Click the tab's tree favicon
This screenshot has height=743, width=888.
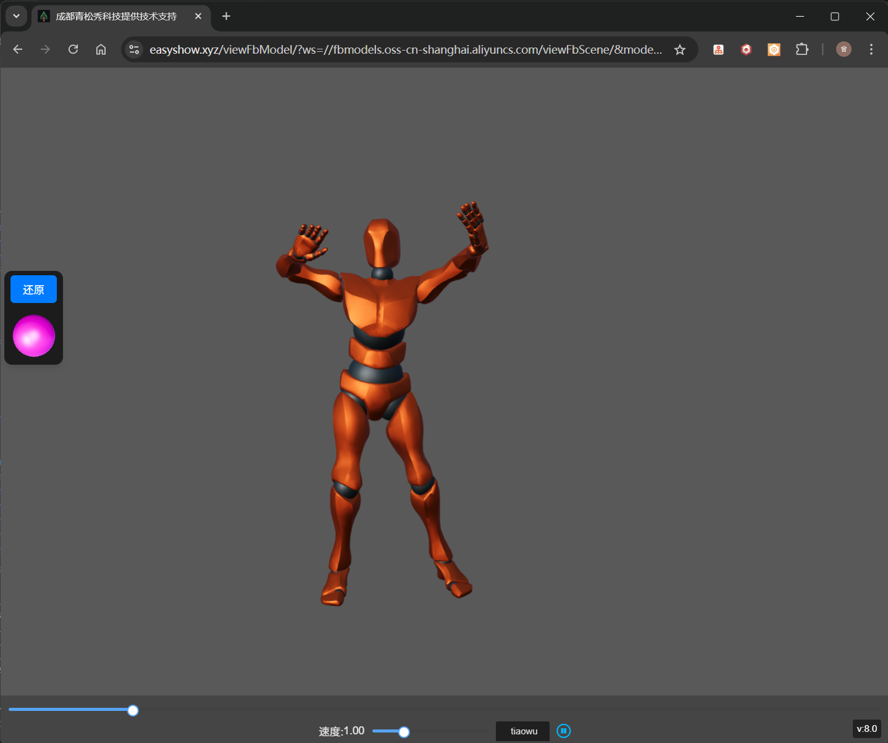pyautogui.click(x=44, y=16)
